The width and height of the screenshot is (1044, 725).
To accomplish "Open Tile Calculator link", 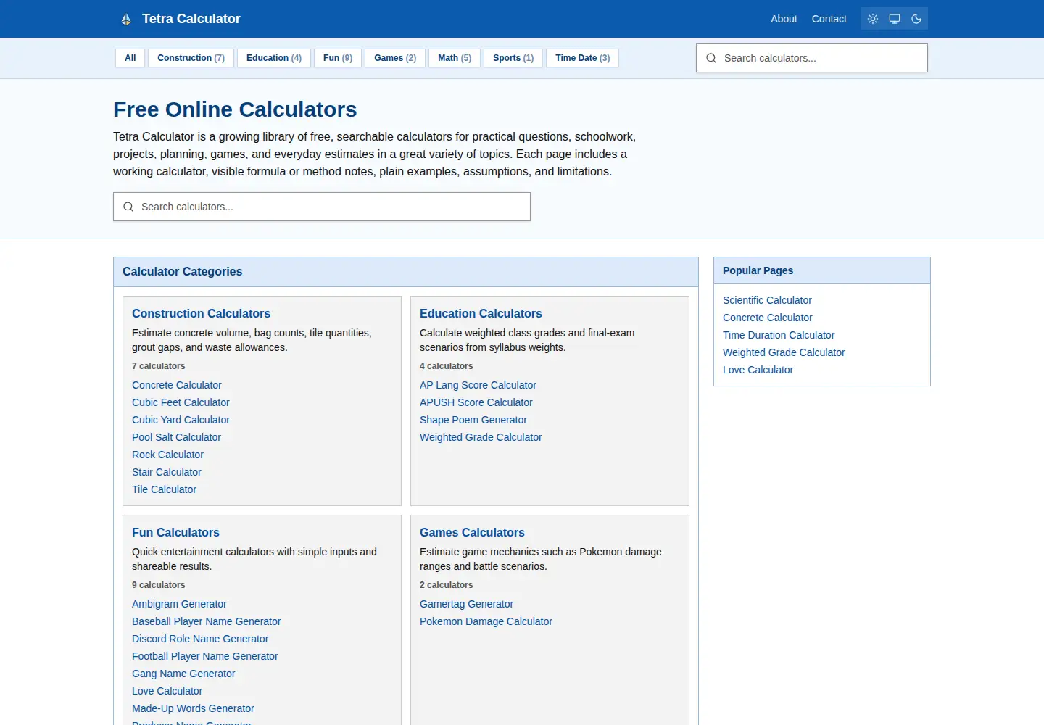I will (x=164, y=489).
